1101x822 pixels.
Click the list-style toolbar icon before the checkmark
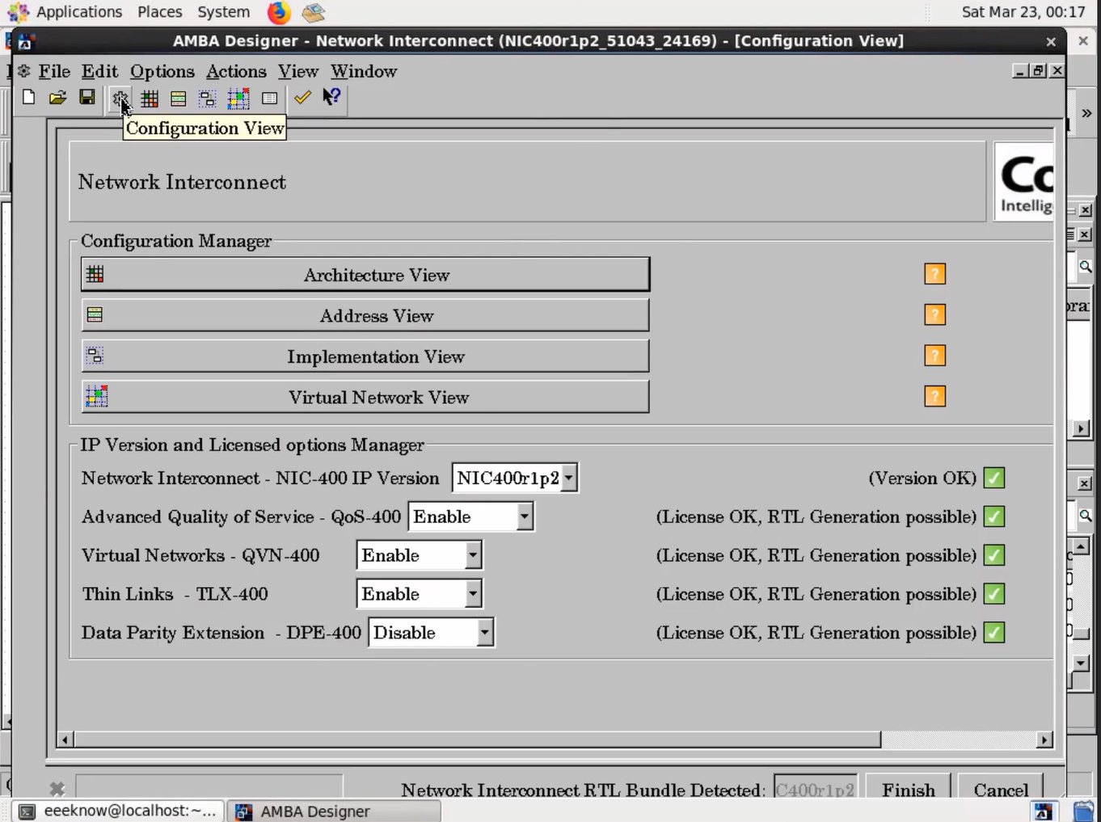[269, 99]
